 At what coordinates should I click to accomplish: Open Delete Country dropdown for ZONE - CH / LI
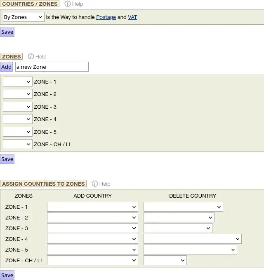point(165,260)
